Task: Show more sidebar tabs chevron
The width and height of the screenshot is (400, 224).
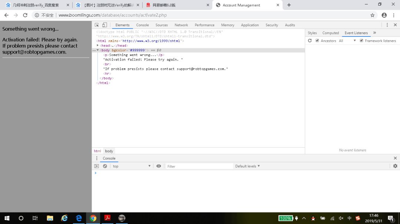Action: (374, 33)
